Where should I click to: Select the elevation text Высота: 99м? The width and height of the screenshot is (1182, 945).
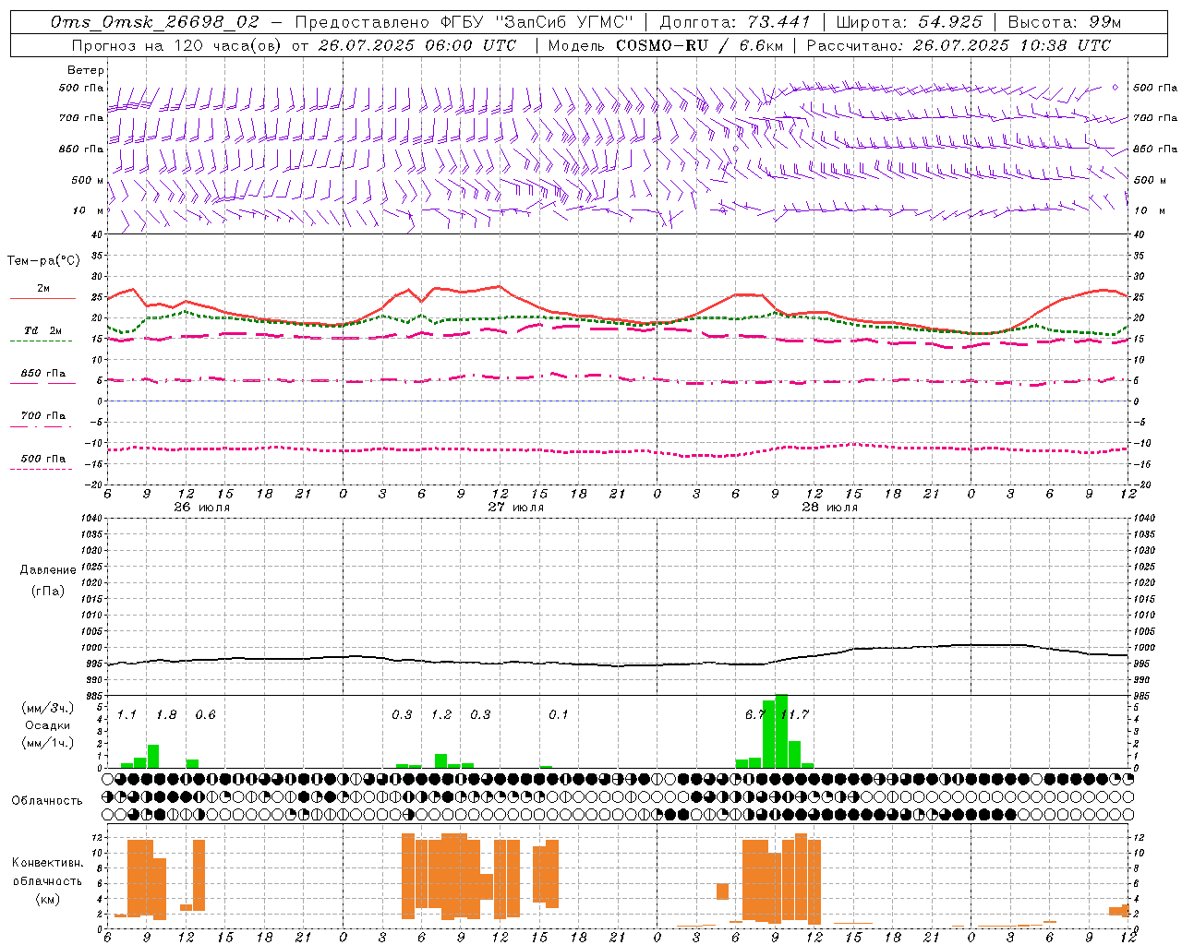tap(1064, 21)
